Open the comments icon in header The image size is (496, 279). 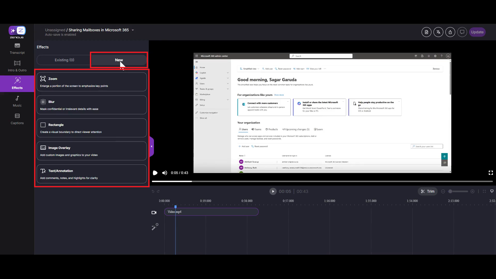[462, 32]
